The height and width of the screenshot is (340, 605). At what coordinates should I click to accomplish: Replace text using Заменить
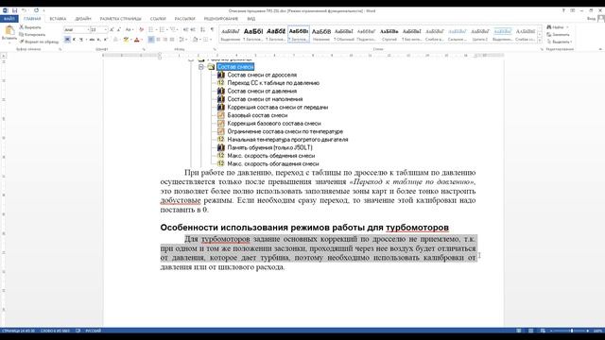pyautogui.click(x=558, y=34)
